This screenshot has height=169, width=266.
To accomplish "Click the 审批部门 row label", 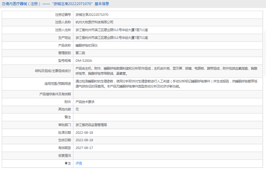I will (x=64, y=125).
